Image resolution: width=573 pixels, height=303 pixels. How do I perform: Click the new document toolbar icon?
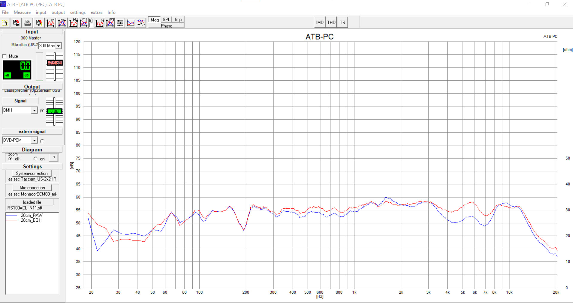(5, 23)
